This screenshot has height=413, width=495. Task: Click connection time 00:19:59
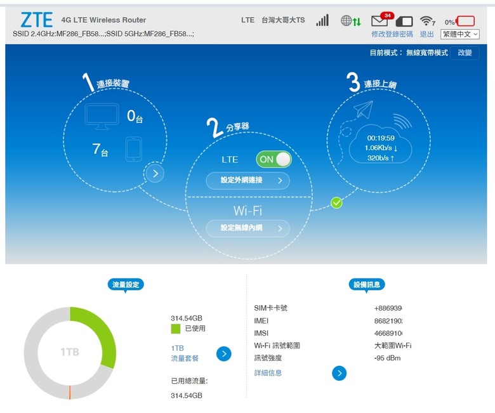[x=381, y=138]
